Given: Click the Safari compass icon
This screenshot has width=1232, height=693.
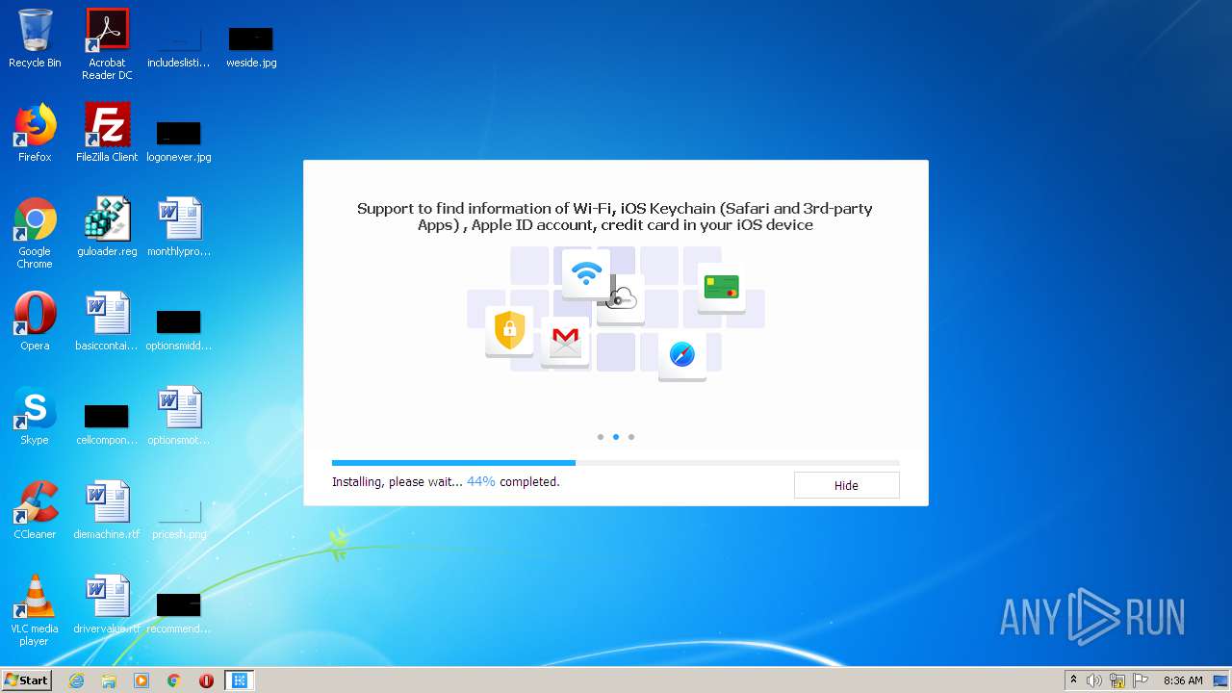Looking at the screenshot, I should click(682, 355).
